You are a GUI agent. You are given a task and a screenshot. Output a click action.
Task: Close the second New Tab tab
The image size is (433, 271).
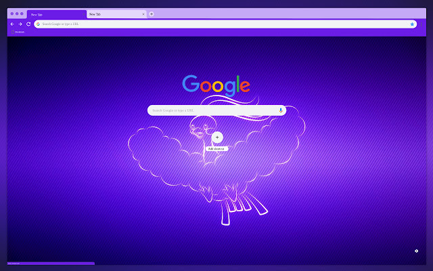click(143, 14)
